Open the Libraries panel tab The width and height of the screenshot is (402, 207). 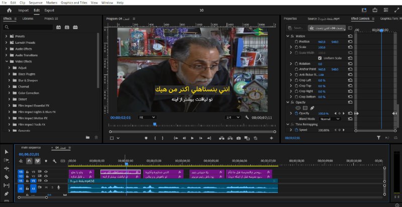point(28,19)
